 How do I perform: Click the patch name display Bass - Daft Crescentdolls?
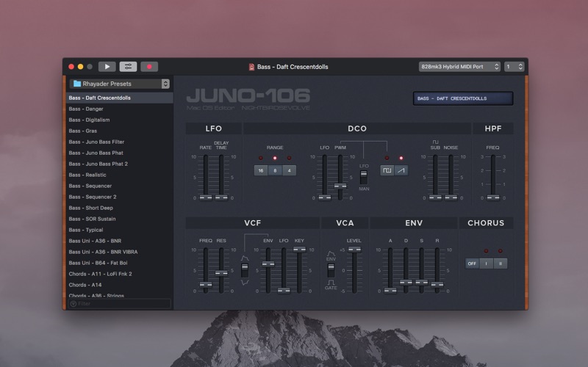(x=462, y=98)
